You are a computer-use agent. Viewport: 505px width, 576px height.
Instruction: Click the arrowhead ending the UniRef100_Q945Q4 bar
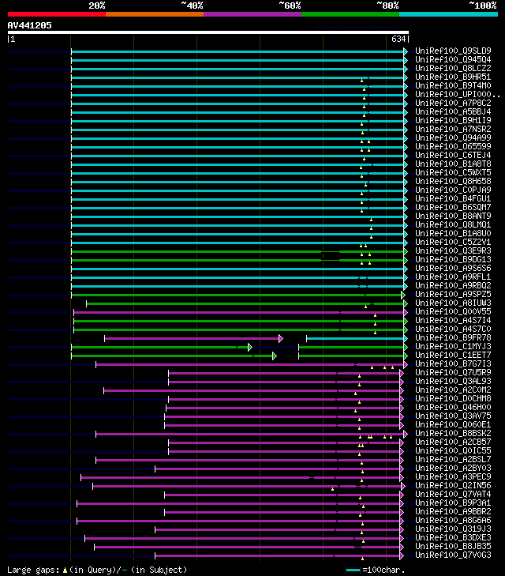406,60
